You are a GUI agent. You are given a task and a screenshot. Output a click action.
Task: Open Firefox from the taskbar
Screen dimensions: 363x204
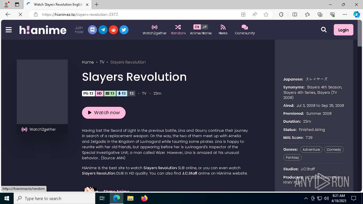(x=144, y=198)
